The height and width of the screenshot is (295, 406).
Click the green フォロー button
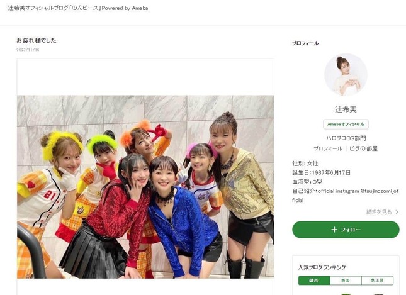click(346, 230)
